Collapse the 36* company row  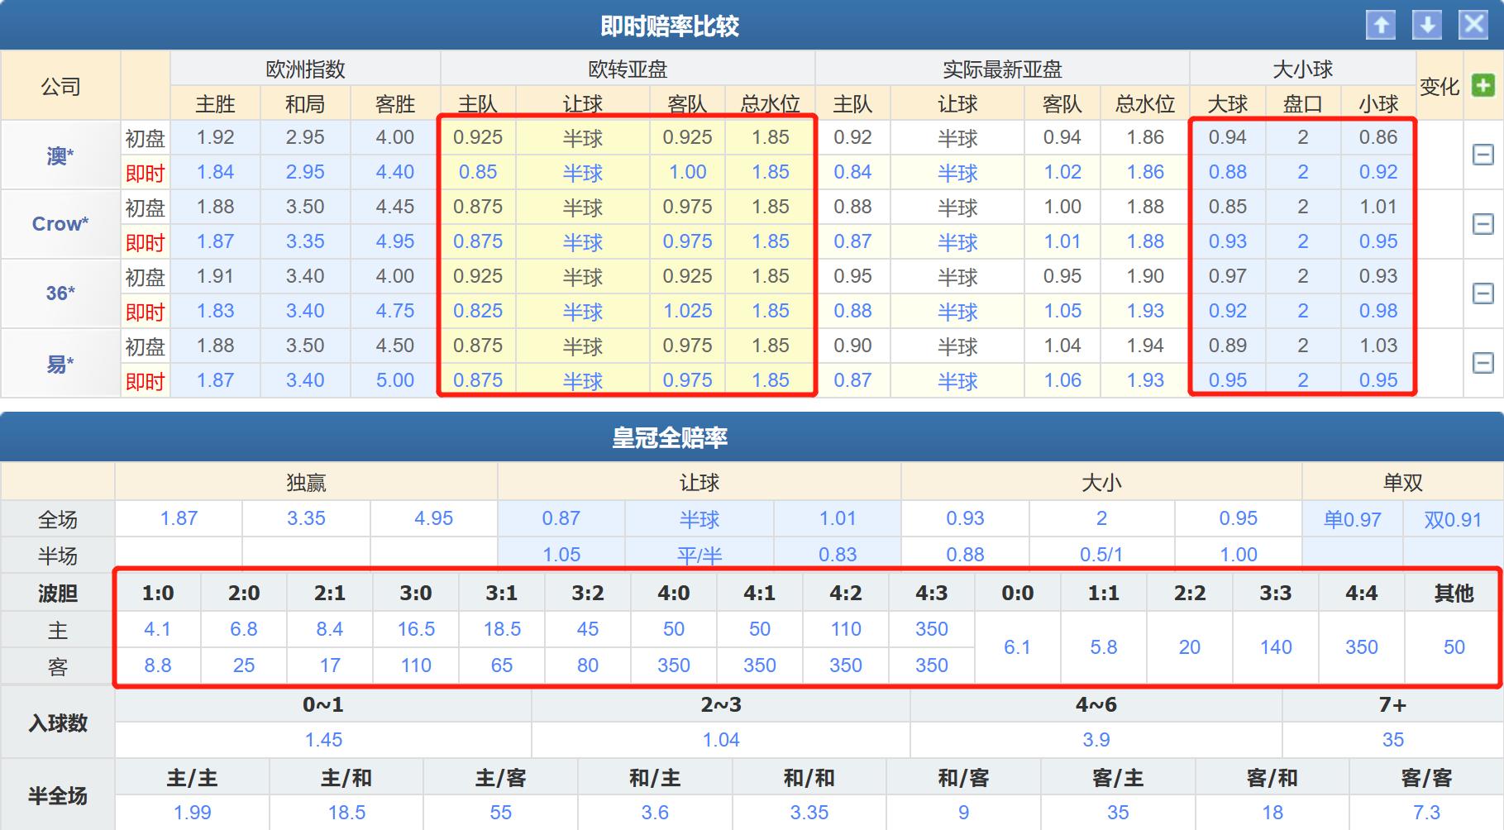(1483, 293)
